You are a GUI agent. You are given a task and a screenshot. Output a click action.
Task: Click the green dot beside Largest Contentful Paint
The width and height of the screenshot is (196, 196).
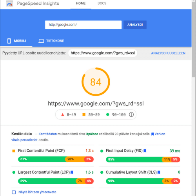[x=14, y=172]
